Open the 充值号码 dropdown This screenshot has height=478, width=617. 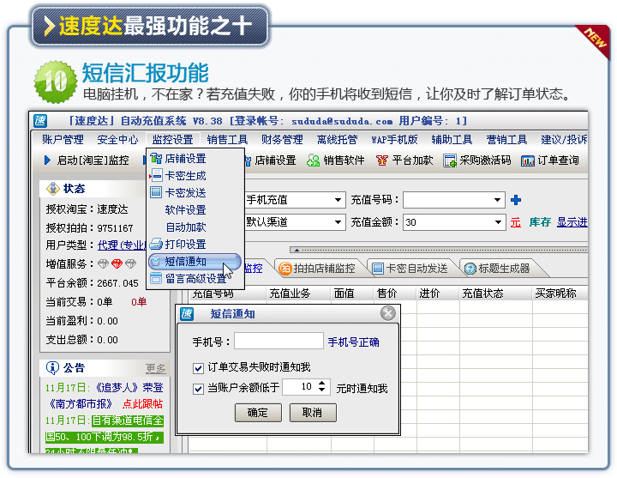pyautogui.click(x=498, y=200)
